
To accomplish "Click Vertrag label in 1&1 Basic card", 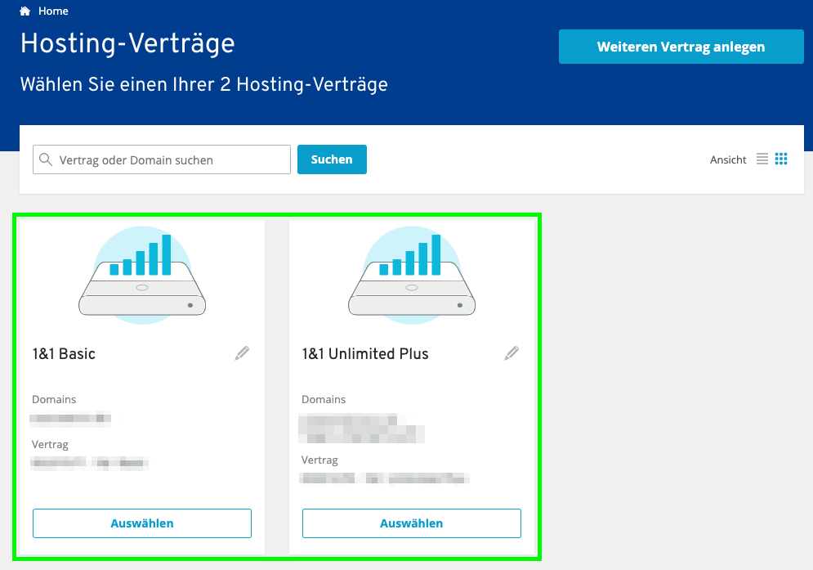I will [x=50, y=444].
